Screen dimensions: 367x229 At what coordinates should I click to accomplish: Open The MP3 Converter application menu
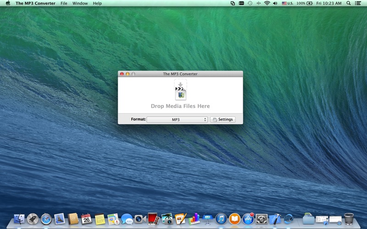click(35, 3)
